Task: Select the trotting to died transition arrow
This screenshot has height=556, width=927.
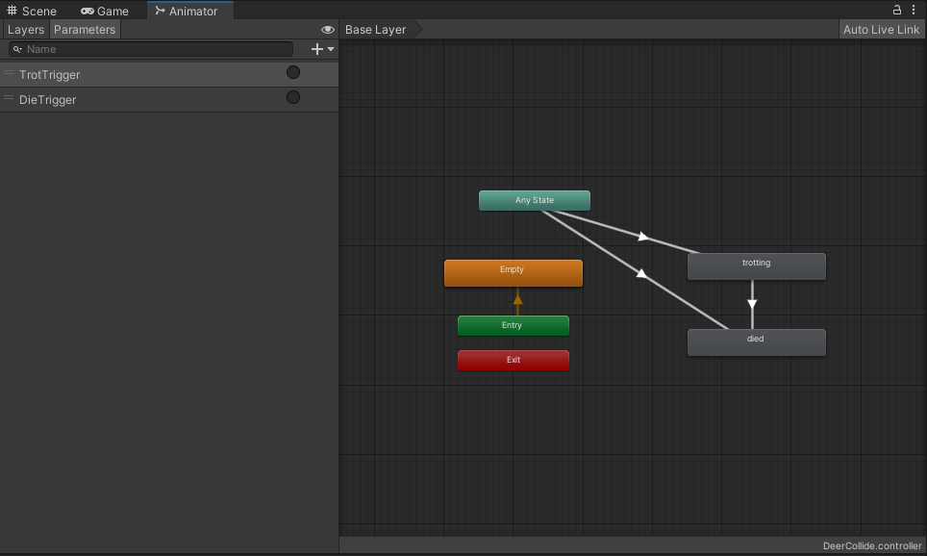Action: point(752,304)
